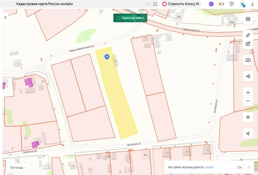Open the cookie policy link
The image size is (258, 175).
coord(209,167)
